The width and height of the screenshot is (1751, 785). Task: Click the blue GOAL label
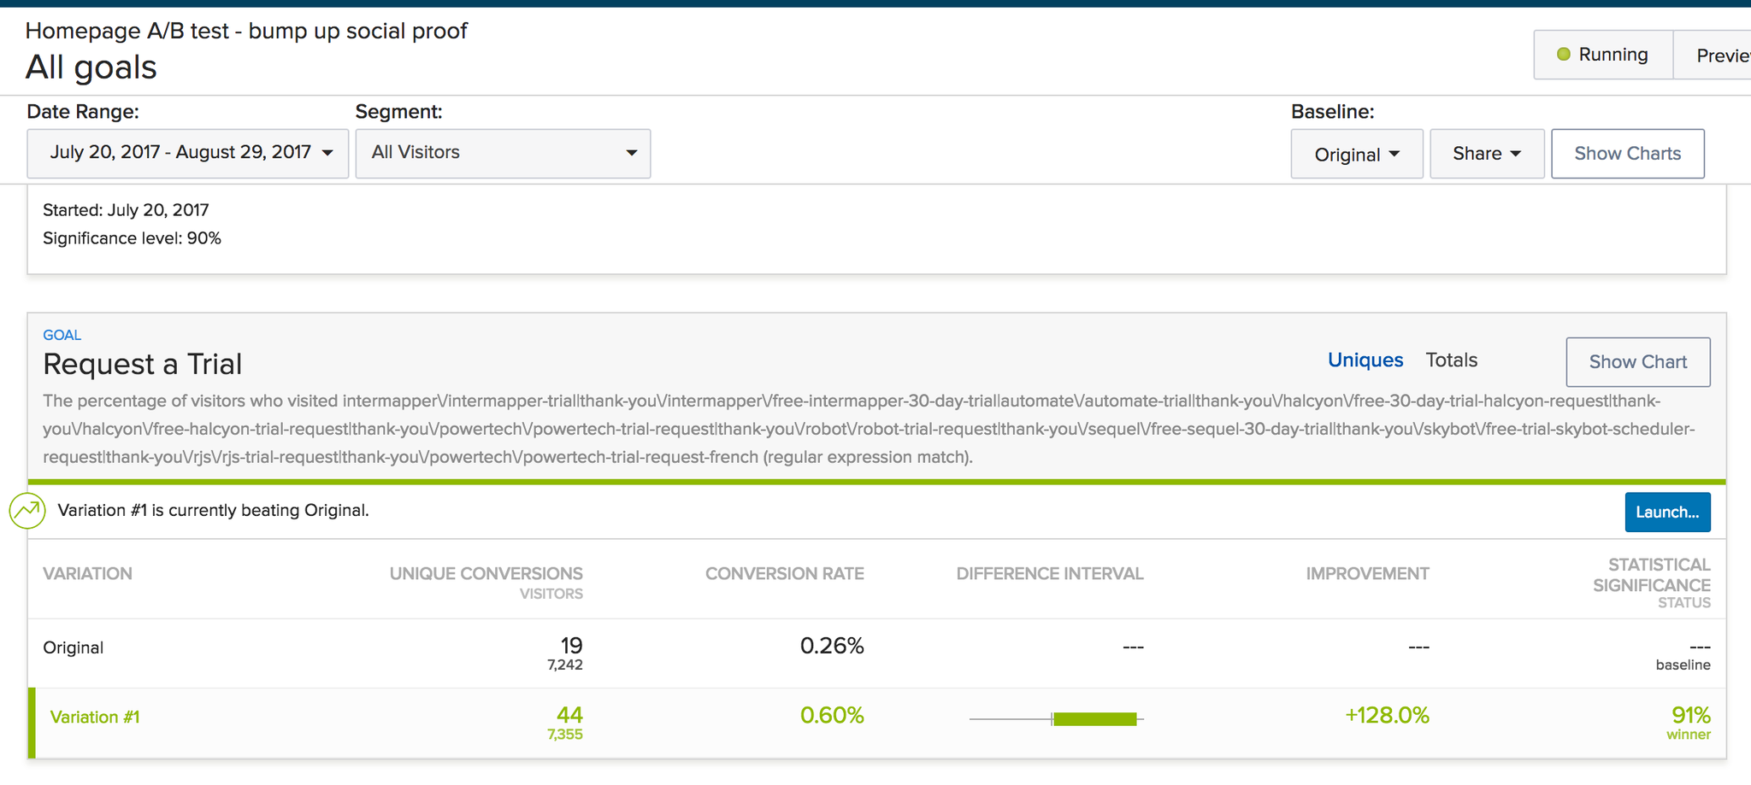(62, 335)
